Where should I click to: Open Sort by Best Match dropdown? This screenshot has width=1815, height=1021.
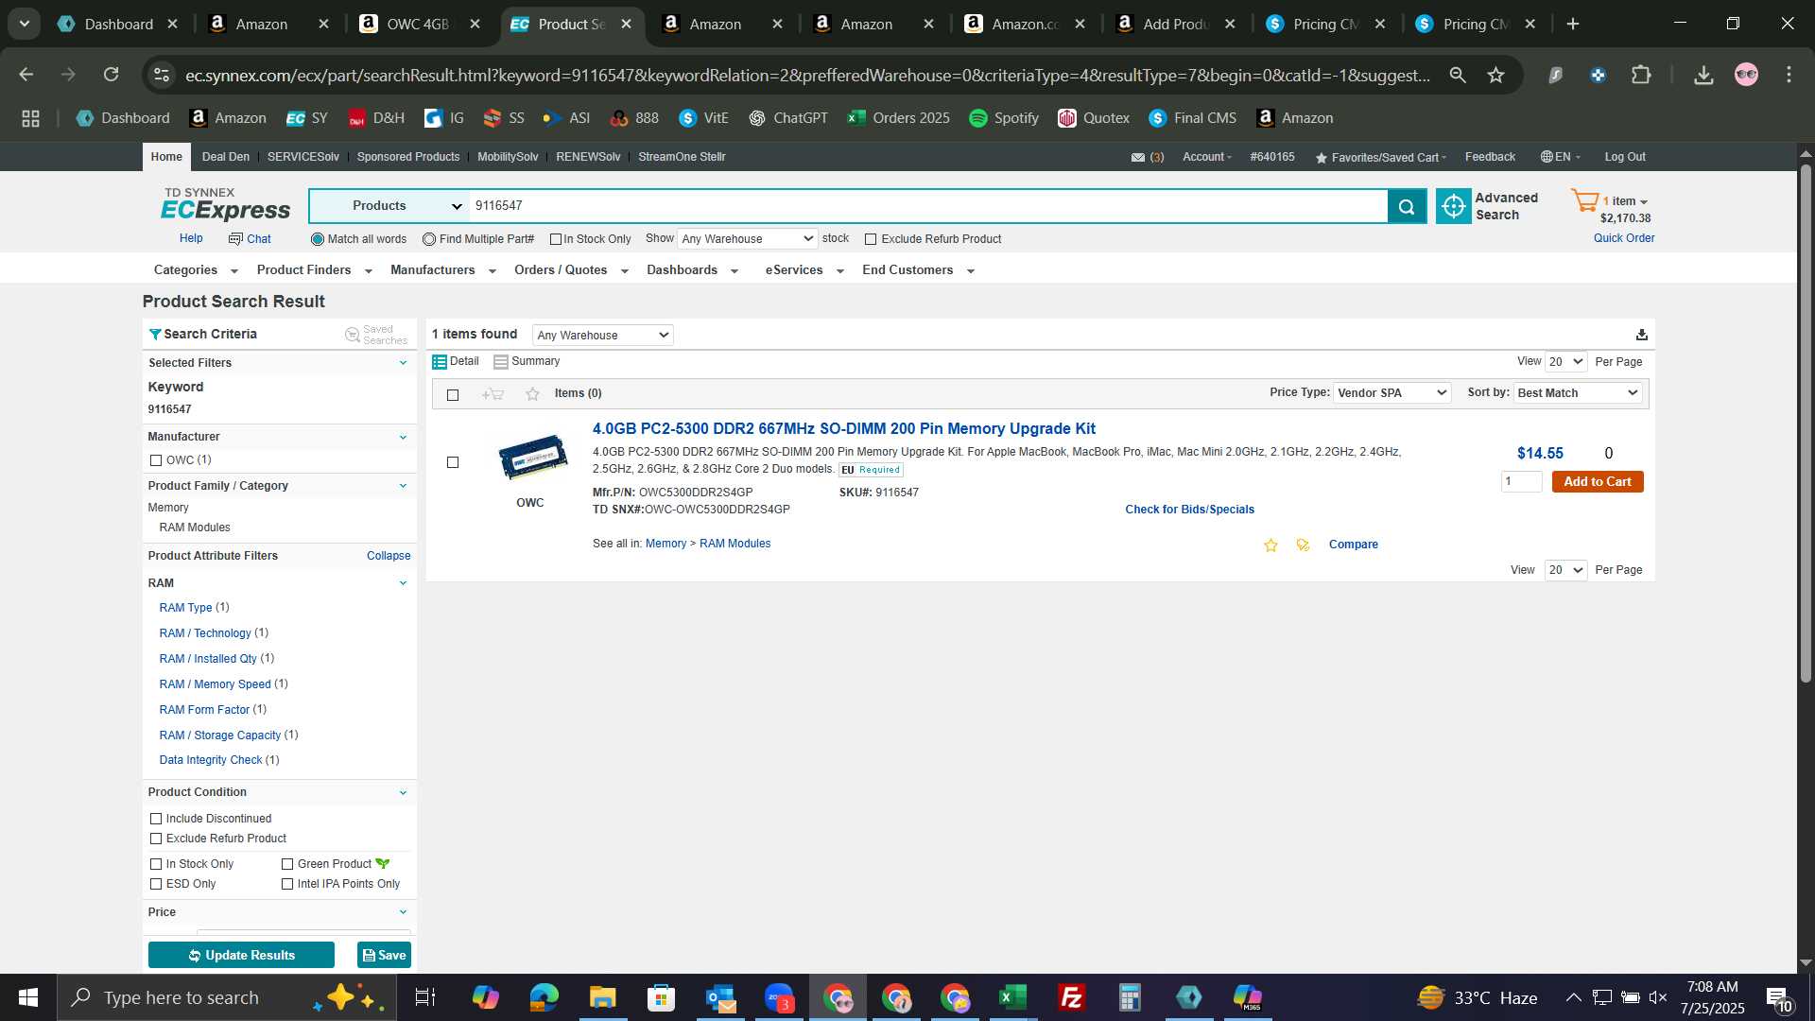1578,393
